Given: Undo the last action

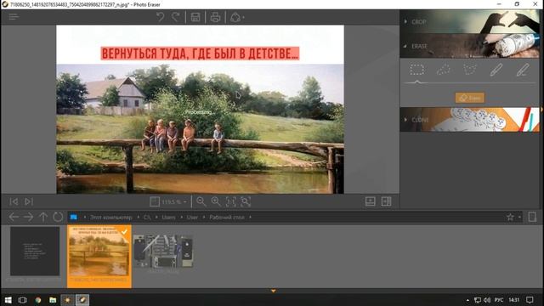Looking at the screenshot, I should click(x=160, y=17).
